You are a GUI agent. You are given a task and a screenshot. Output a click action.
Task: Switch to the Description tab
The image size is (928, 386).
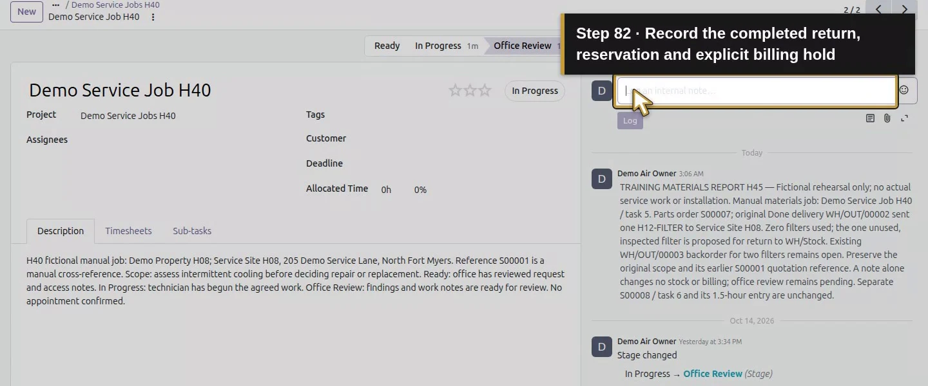pyautogui.click(x=61, y=231)
